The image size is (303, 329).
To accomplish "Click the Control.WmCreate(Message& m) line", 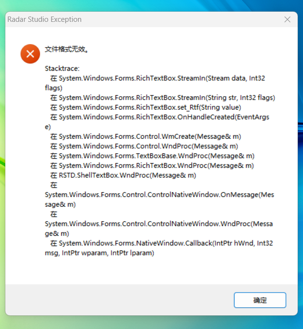I will point(145,136).
